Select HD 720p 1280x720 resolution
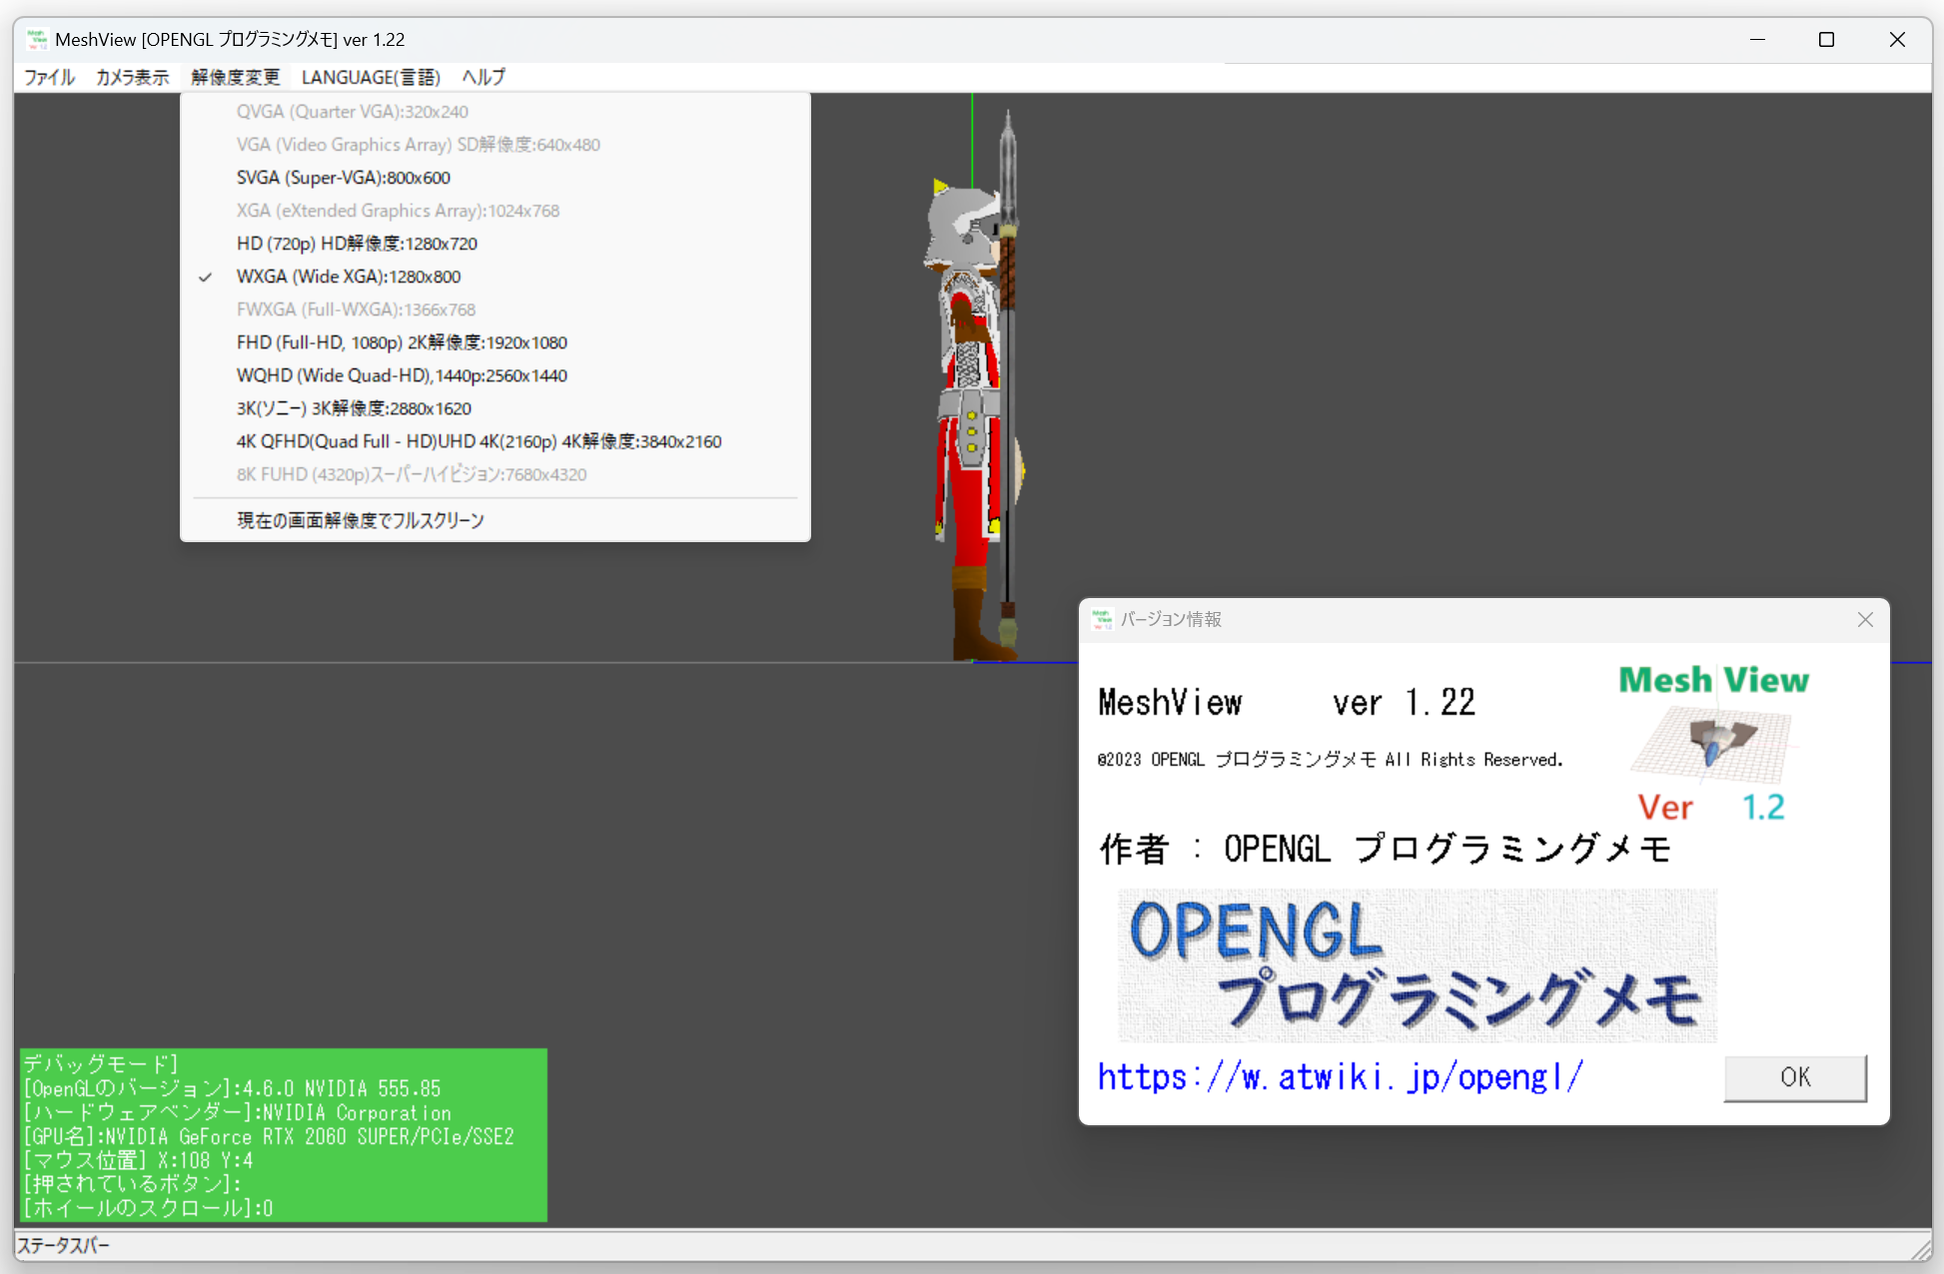 tap(357, 244)
